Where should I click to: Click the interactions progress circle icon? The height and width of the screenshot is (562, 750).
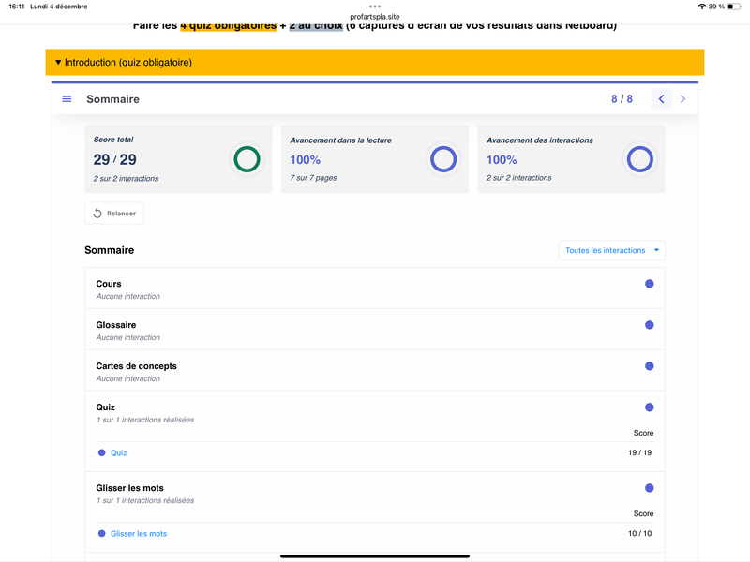pos(639,159)
